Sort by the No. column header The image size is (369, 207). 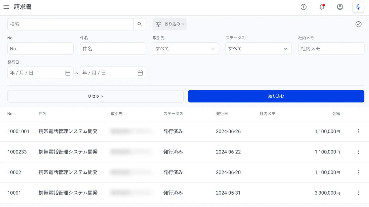pos(10,114)
